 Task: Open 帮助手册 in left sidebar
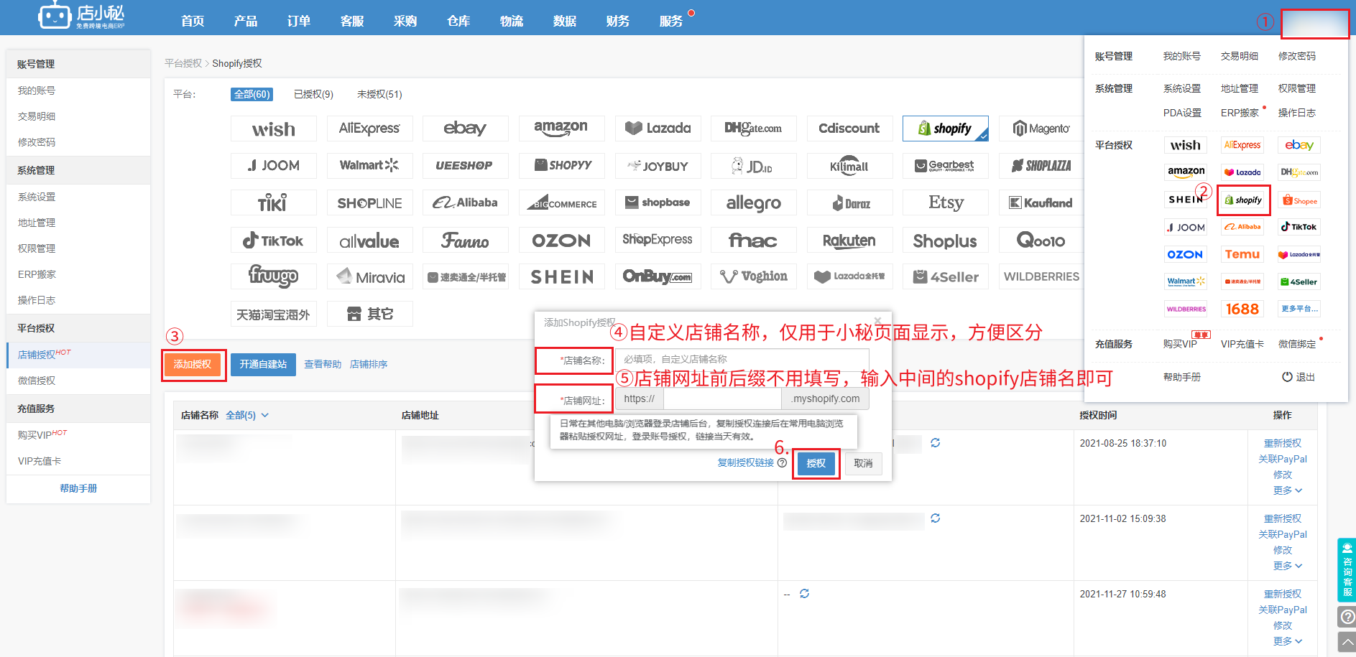[x=78, y=488]
